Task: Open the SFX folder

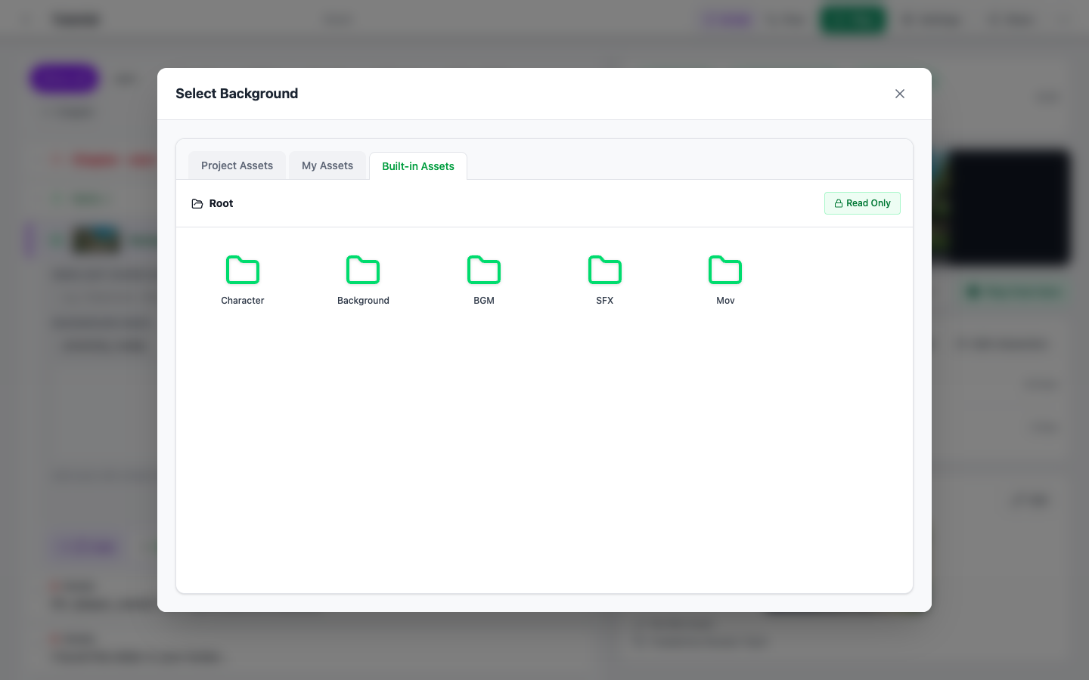Action: click(605, 280)
